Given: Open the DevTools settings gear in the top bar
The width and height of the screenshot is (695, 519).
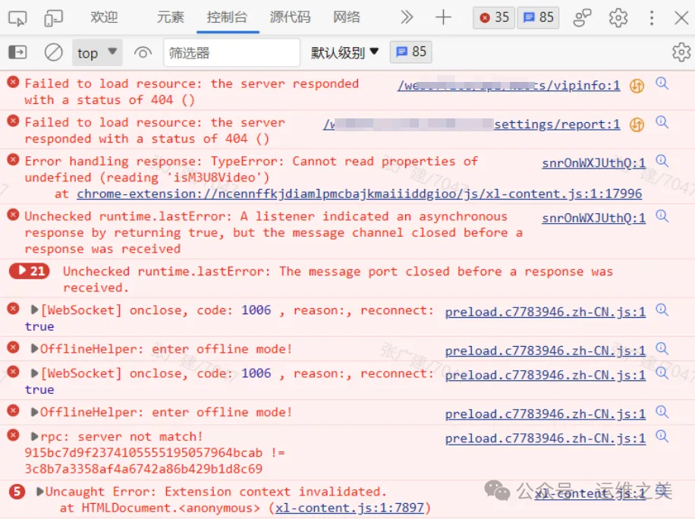Looking at the screenshot, I should coord(618,17).
